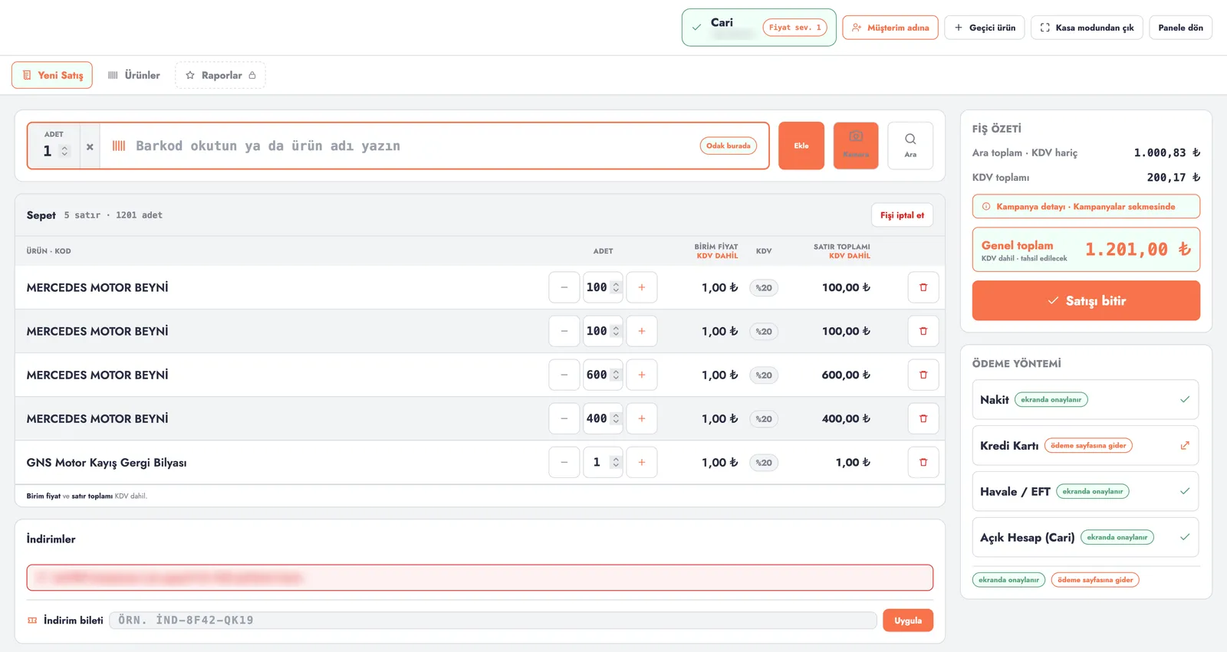
Task: Exit register mode with Kasa modundan çık
Action: (1087, 28)
